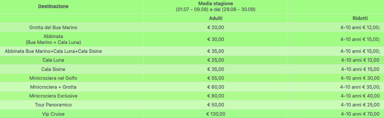The width and height of the screenshot is (384, 118).
Task: Select Minicrociera nel Golfo destination
Action: [53, 78]
